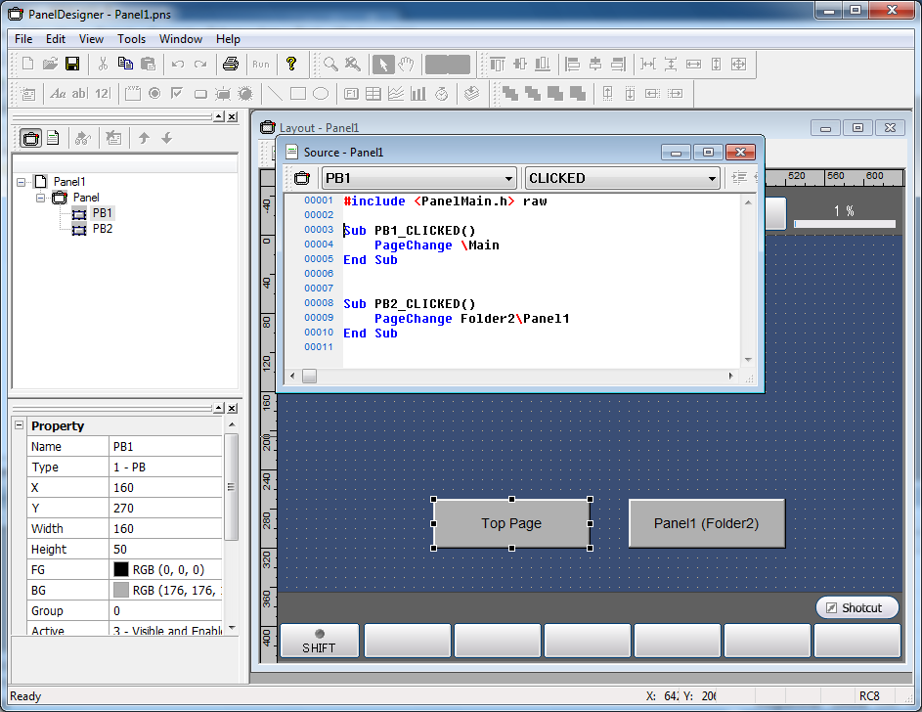Image resolution: width=922 pixels, height=712 pixels.
Task: Choose the radio button control tool
Action: (x=154, y=94)
